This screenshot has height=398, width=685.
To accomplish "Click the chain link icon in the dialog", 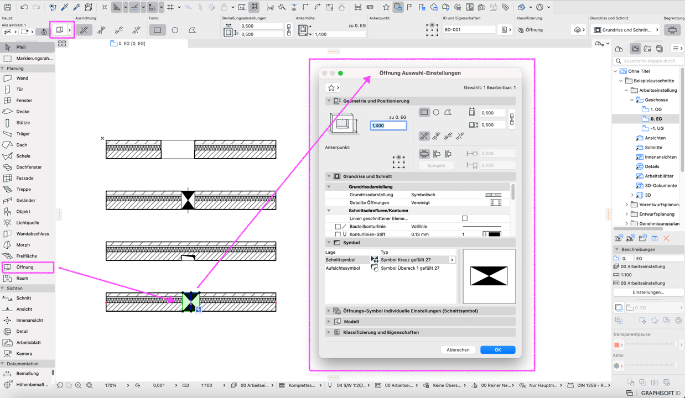I will 511,118.
